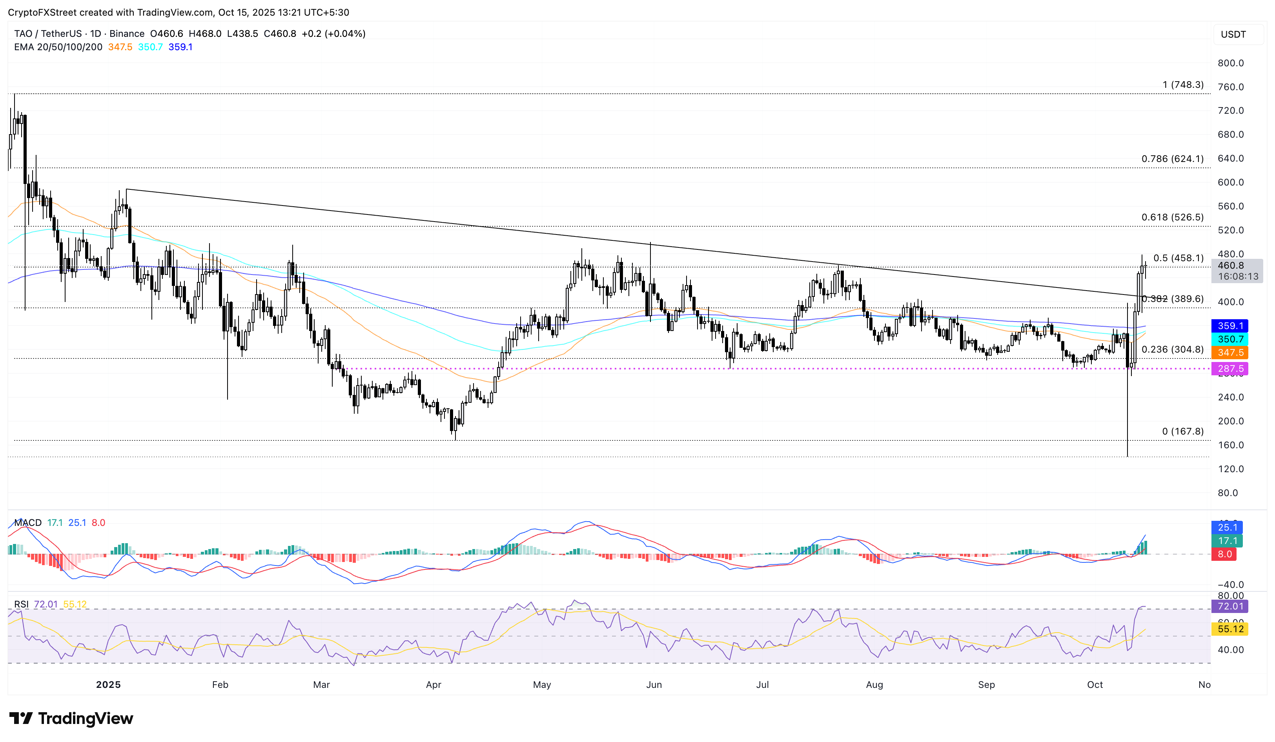The width and height of the screenshot is (1275, 742).
Task: Click the magenta 287.5 support level tag
Action: tap(1230, 369)
